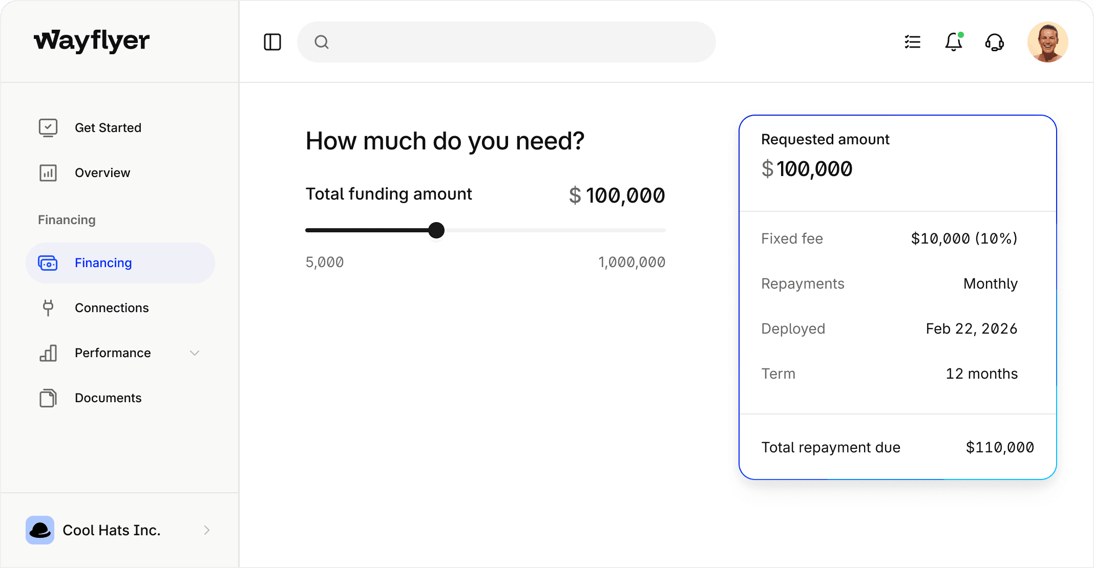Click the Get Started checkmark icon
This screenshot has width=1094, height=568.
[48, 127]
